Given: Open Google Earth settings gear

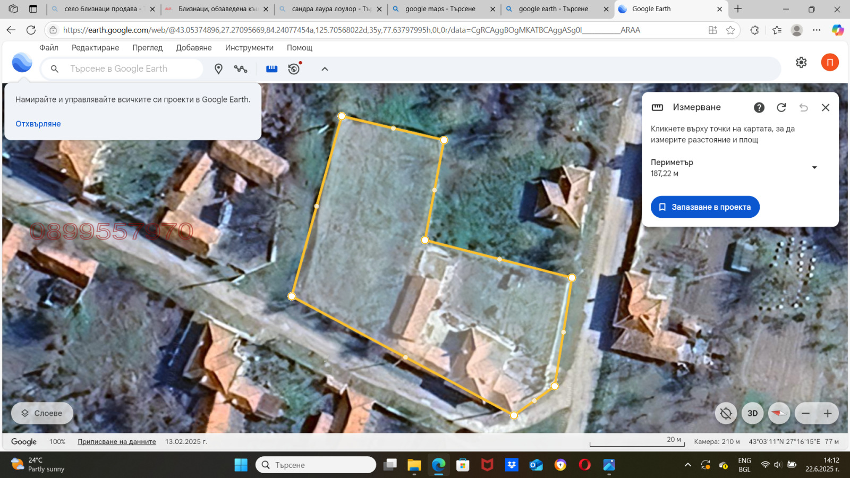Looking at the screenshot, I should pyautogui.click(x=801, y=63).
